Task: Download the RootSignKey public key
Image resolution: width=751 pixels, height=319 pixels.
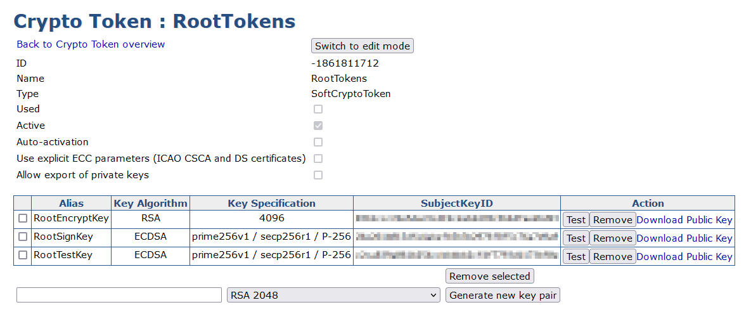Action: click(x=684, y=238)
